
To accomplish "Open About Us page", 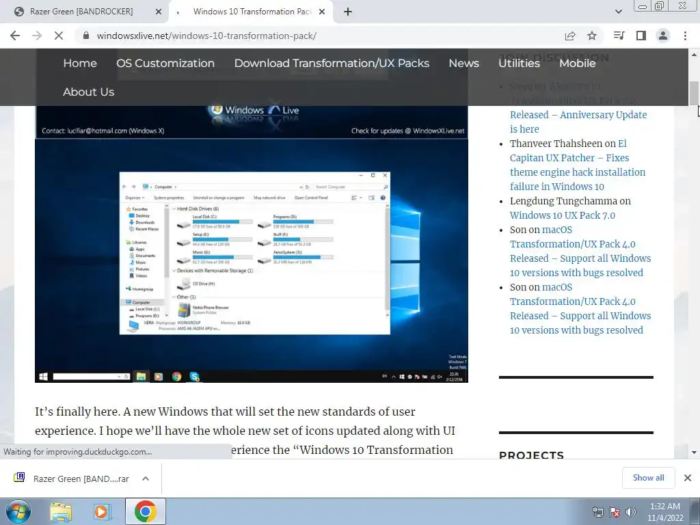I will tap(88, 92).
